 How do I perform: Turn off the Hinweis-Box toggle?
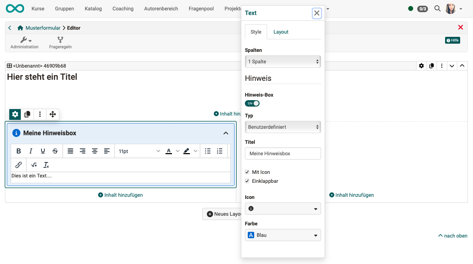click(x=252, y=103)
